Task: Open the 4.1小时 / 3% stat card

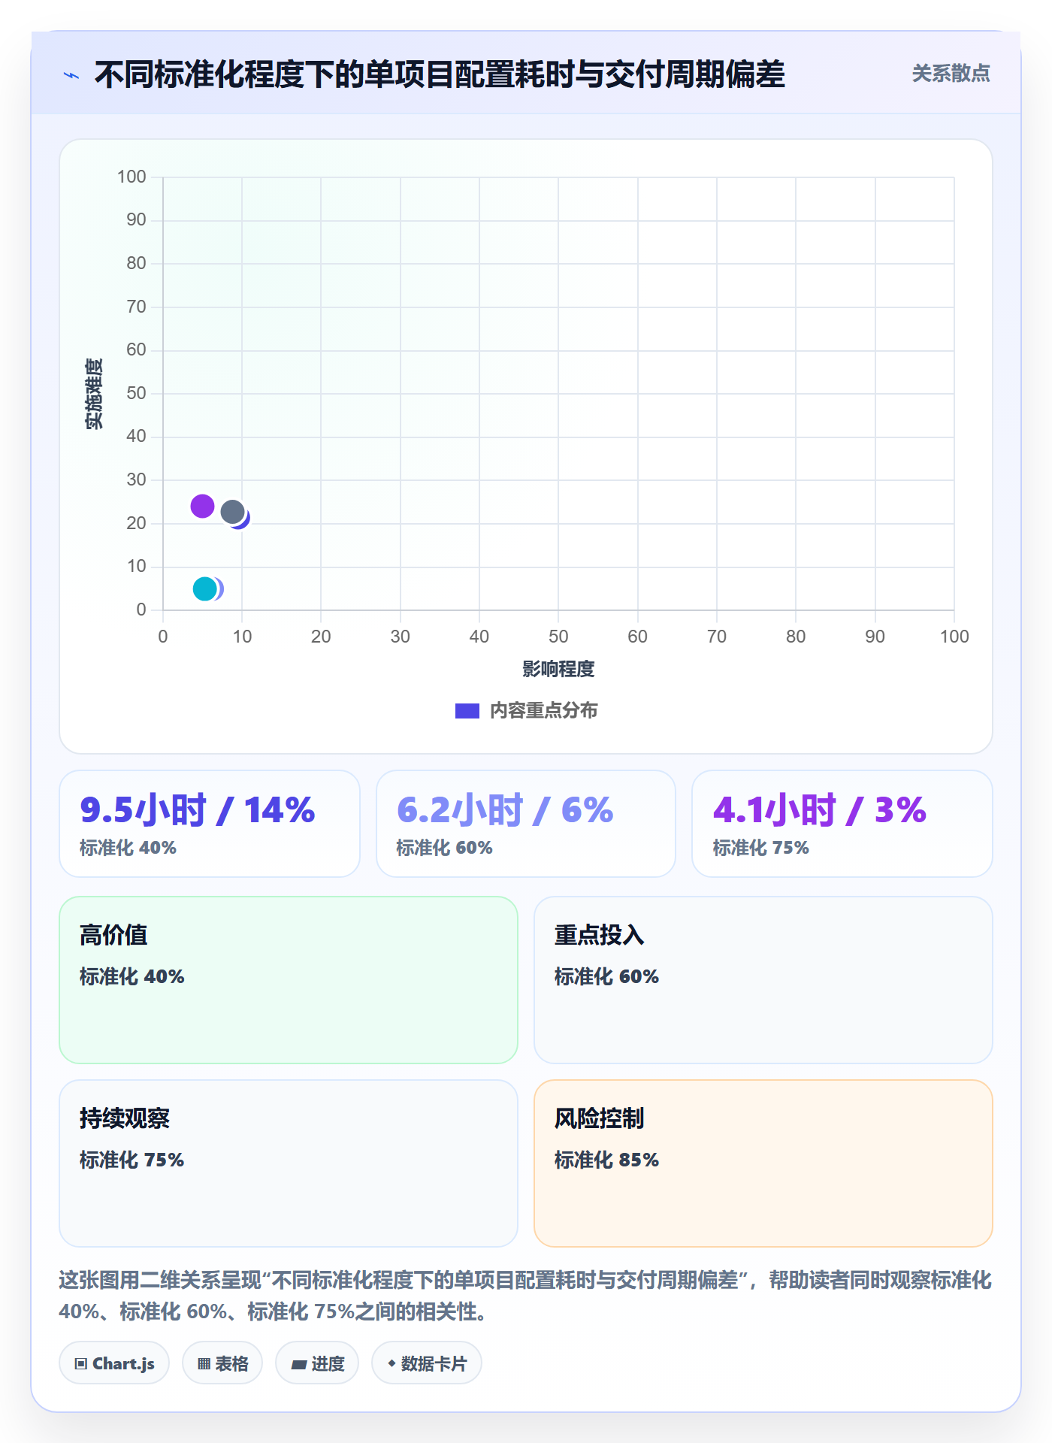Action: click(x=842, y=824)
